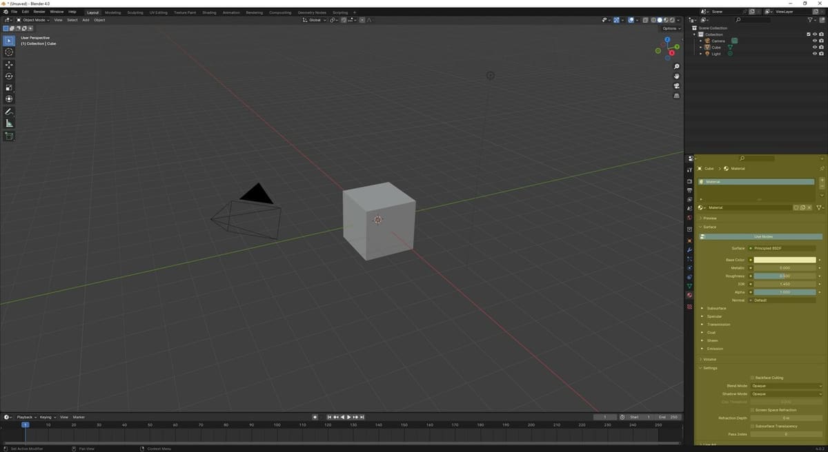Enable Backface Culling checkbox
The image size is (828, 452).
tap(752, 378)
